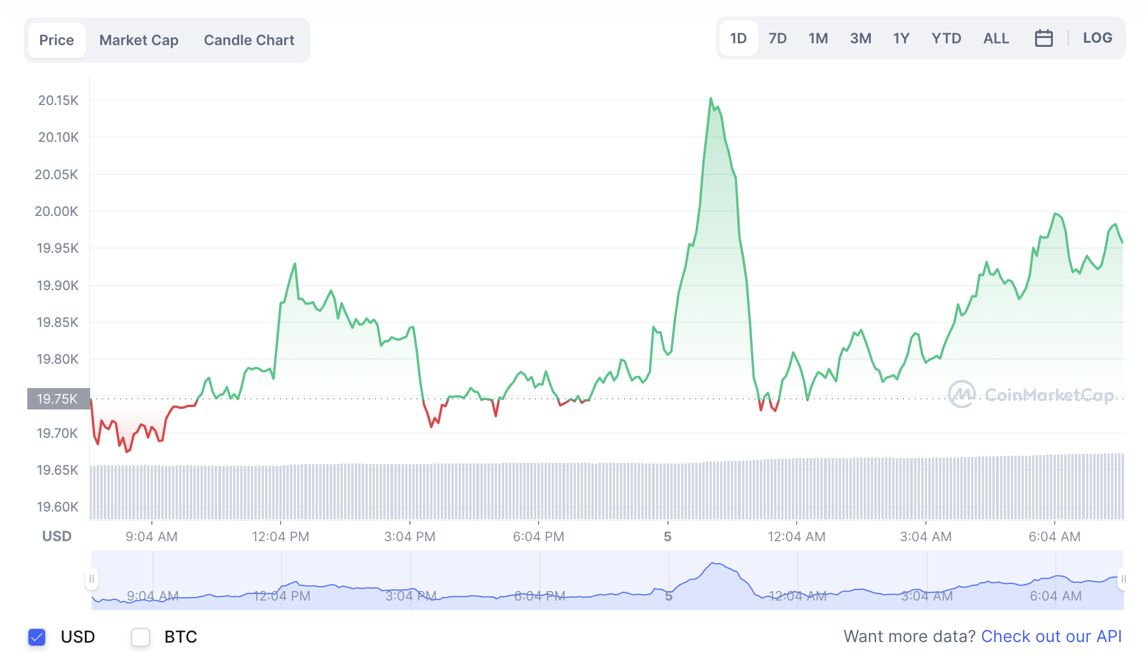Open the Check out our API link

pyautogui.click(x=1051, y=637)
